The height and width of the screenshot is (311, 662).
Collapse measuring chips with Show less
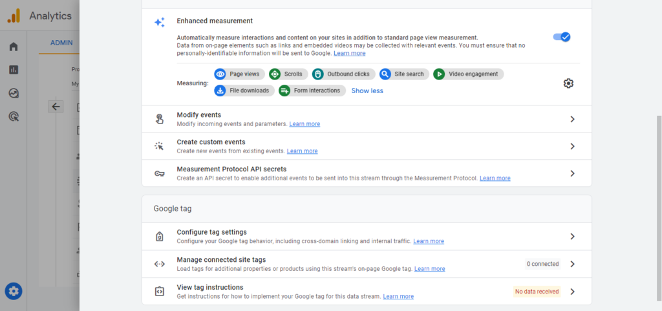point(367,91)
